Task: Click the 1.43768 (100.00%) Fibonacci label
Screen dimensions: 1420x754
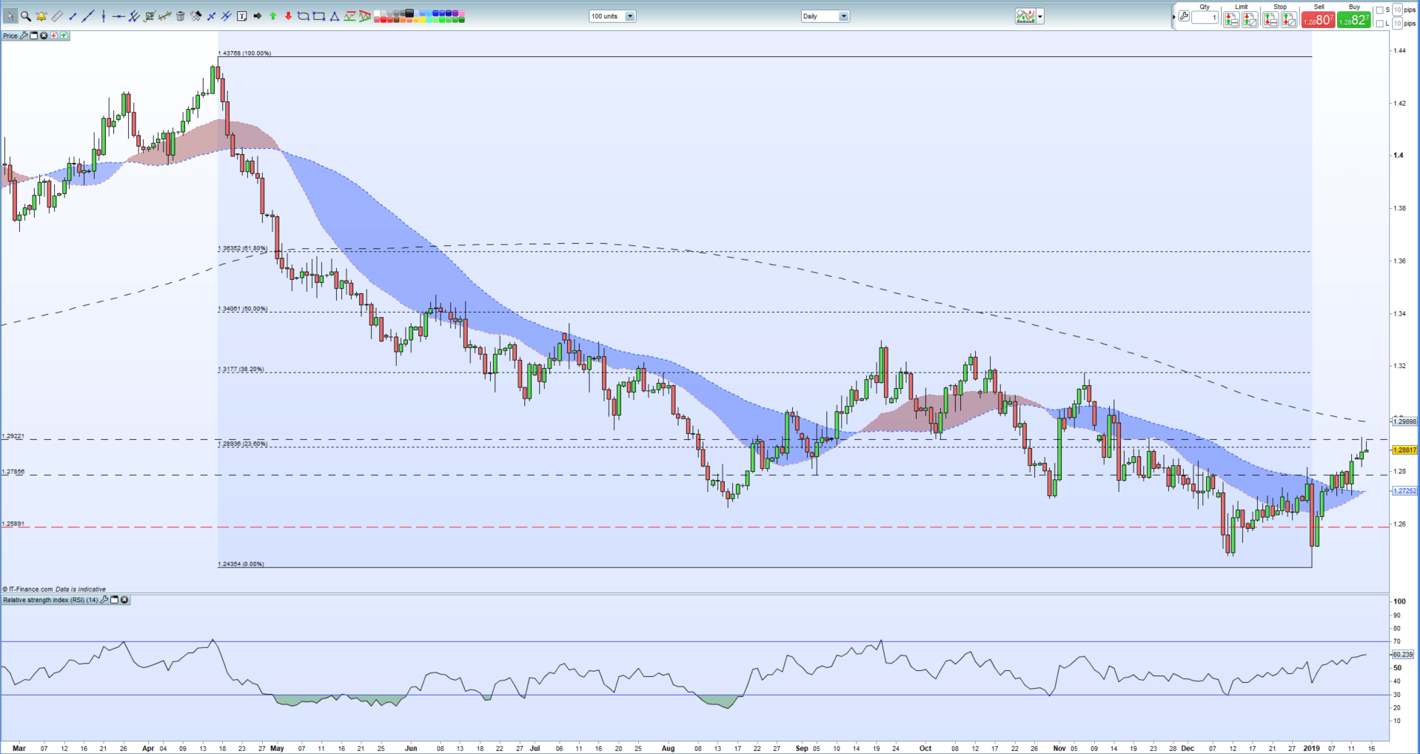Action: click(245, 53)
